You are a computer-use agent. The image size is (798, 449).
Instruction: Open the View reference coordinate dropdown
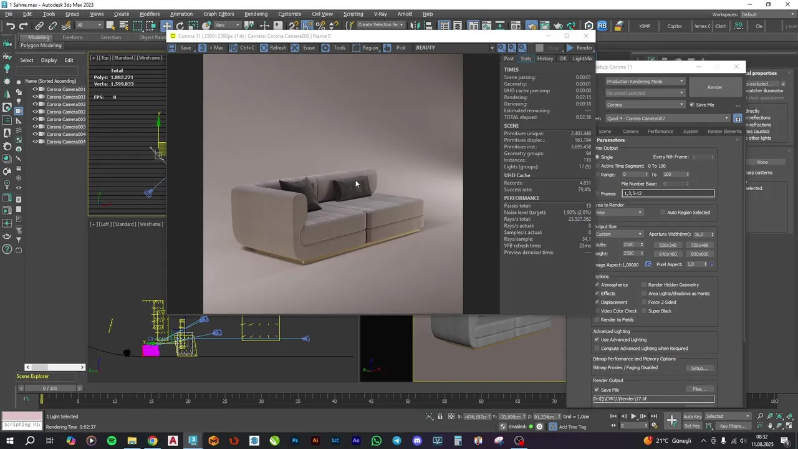(228, 26)
